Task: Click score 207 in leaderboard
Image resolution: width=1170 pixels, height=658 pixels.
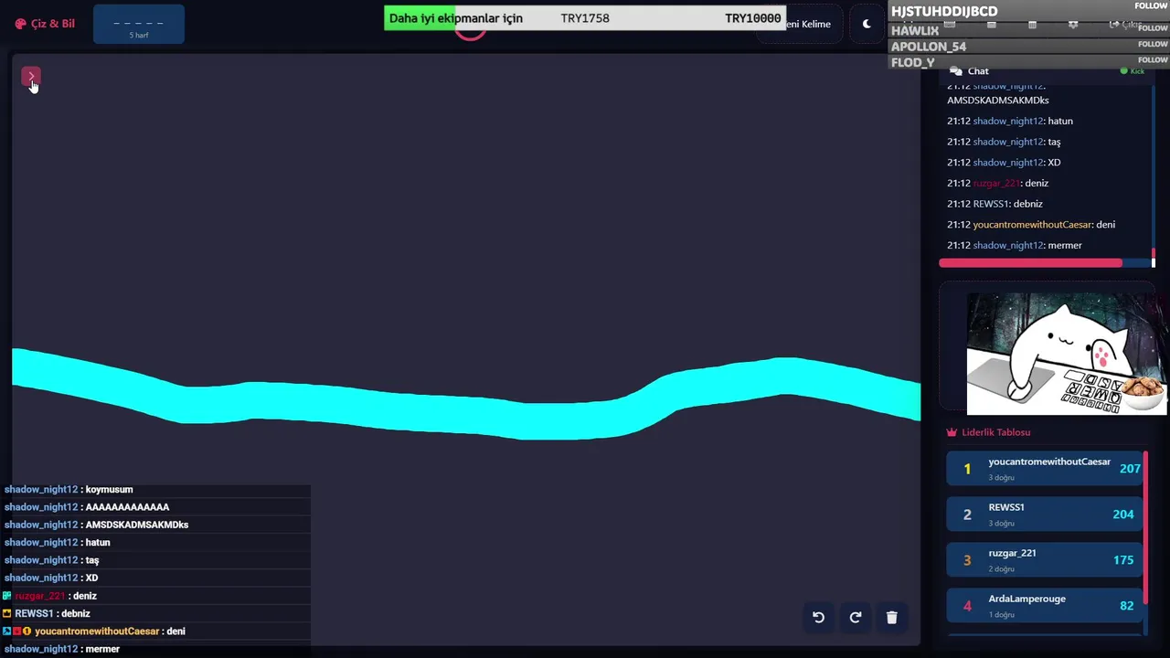Action: coord(1130,468)
